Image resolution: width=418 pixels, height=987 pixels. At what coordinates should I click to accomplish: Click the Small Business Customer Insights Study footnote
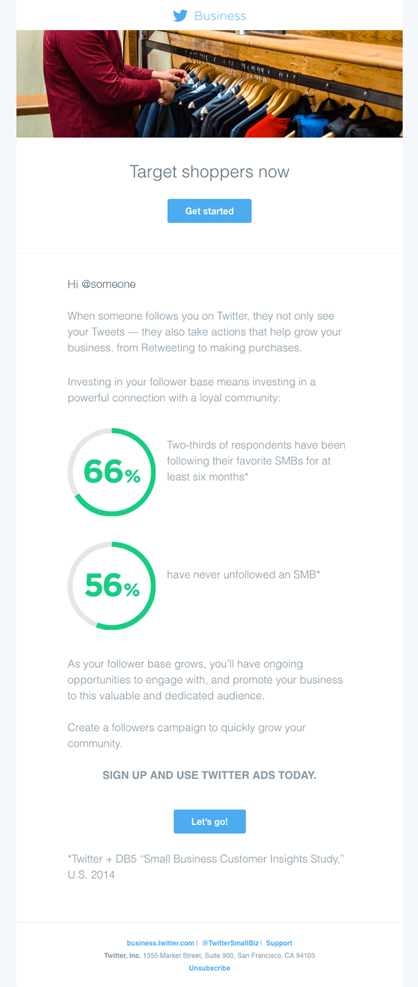(x=206, y=866)
